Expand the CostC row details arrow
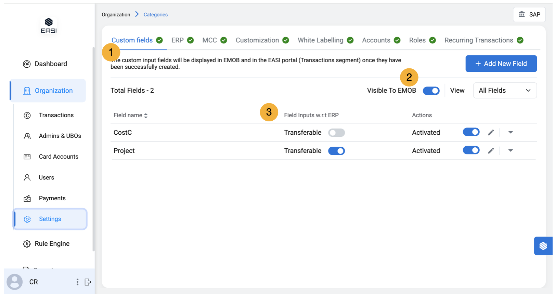Image resolution: width=555 pixels, height=294 pixels. 511,133
